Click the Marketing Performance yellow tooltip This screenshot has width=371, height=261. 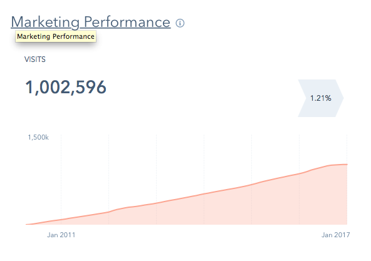(x=56, y=36)
